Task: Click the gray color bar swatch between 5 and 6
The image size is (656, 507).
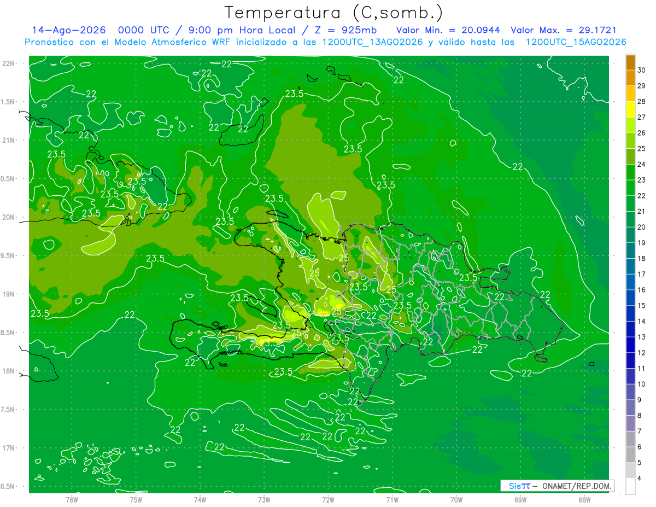Action: coord(630,455)
